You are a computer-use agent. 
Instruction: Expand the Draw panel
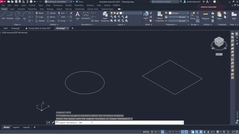pos(17,25)
